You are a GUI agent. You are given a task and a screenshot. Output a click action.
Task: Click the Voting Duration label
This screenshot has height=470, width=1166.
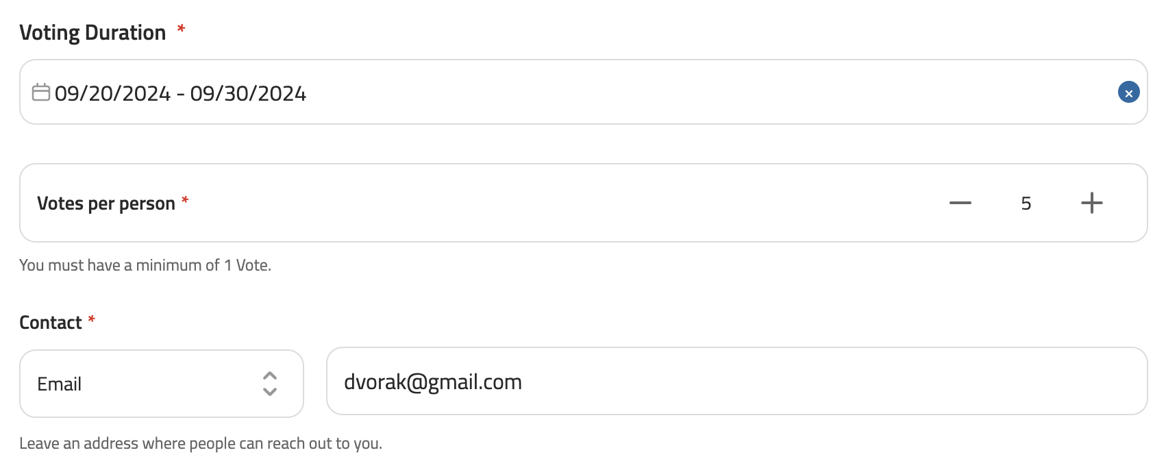coord(92,33)
